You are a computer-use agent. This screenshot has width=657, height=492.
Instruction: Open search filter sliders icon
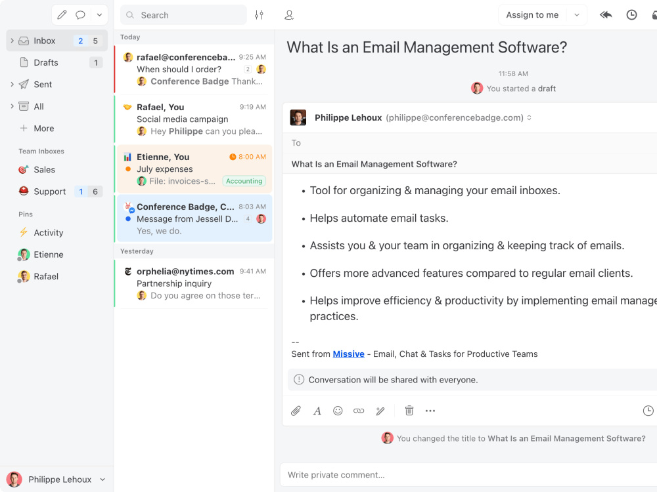pos(259,15)
